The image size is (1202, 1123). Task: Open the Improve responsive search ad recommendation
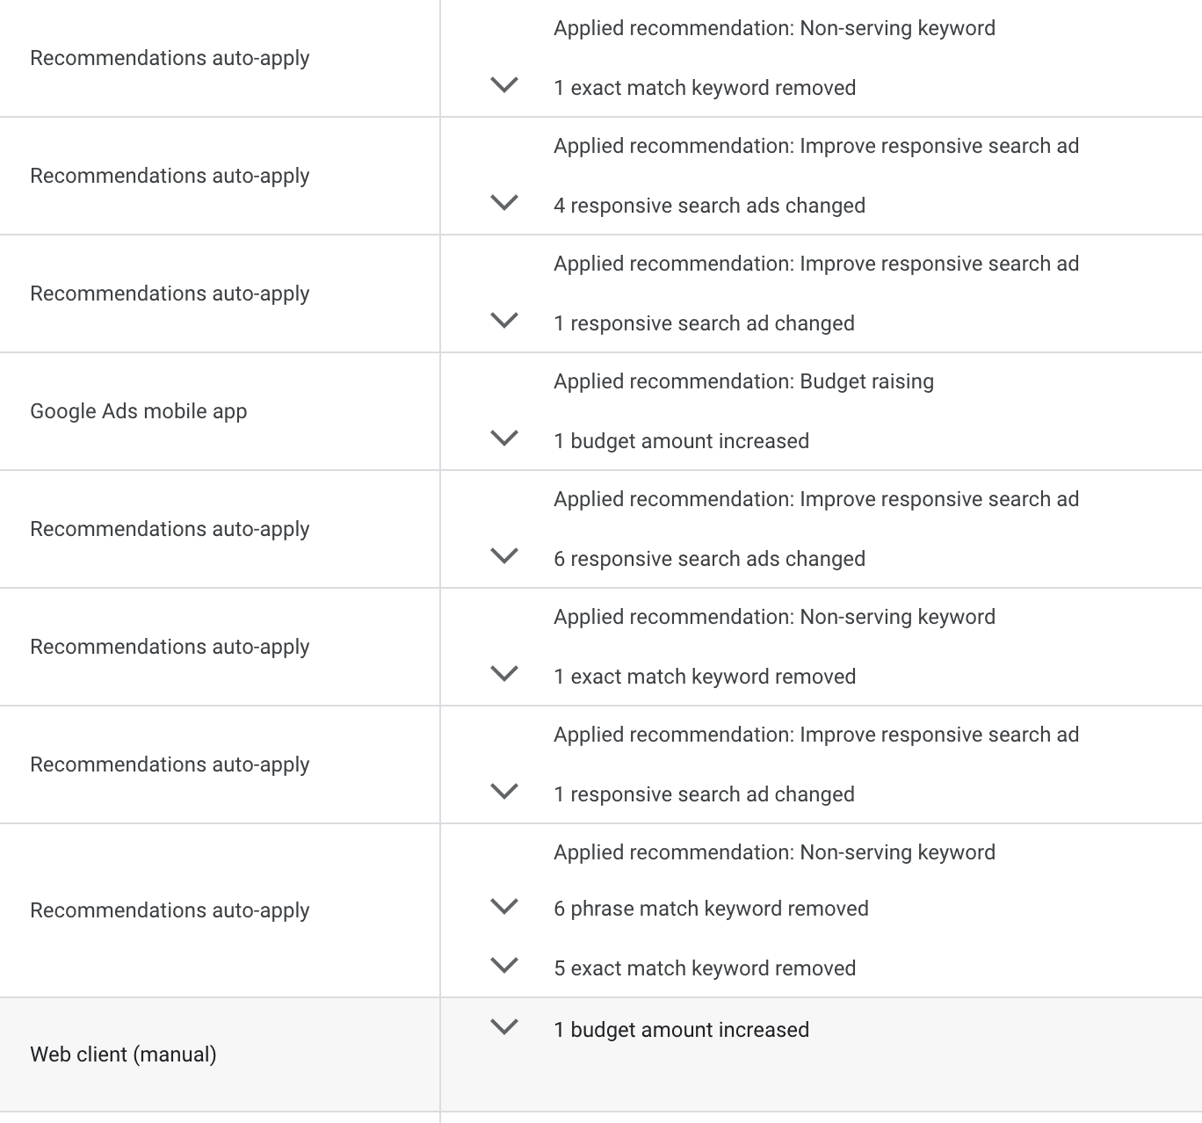click(x=815, y=145)
